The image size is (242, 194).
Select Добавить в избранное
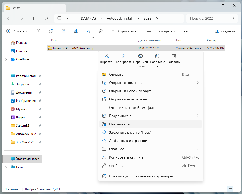coord(151,141)
